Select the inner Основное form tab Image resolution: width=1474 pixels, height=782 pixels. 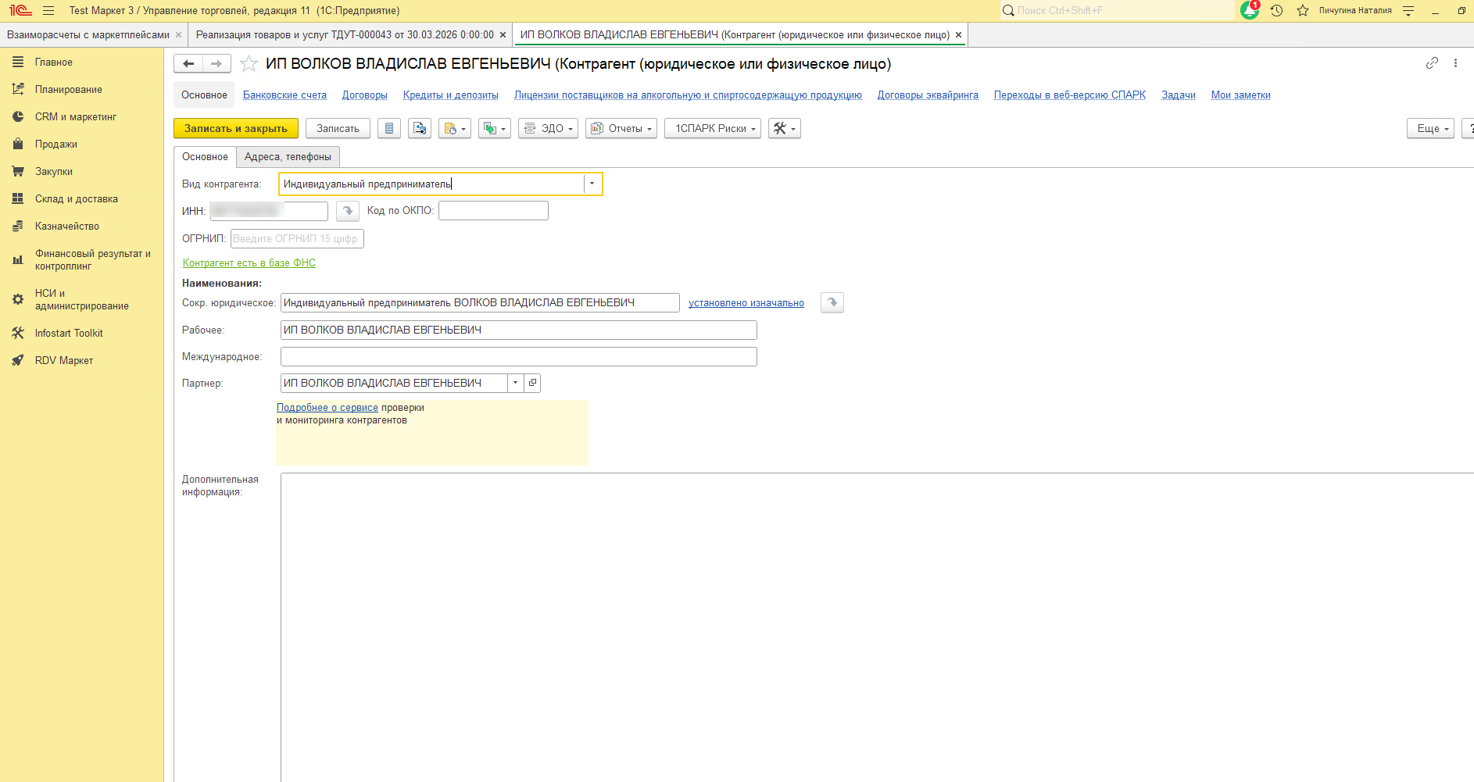(x=205, y=157)
